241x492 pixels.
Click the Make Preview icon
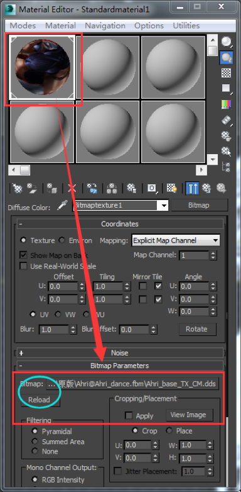point(227,120)
